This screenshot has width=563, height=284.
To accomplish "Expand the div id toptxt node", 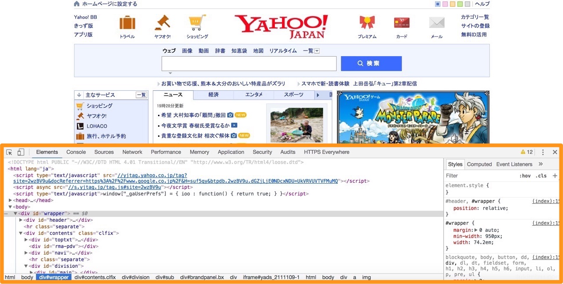I will tap(26, 240).
